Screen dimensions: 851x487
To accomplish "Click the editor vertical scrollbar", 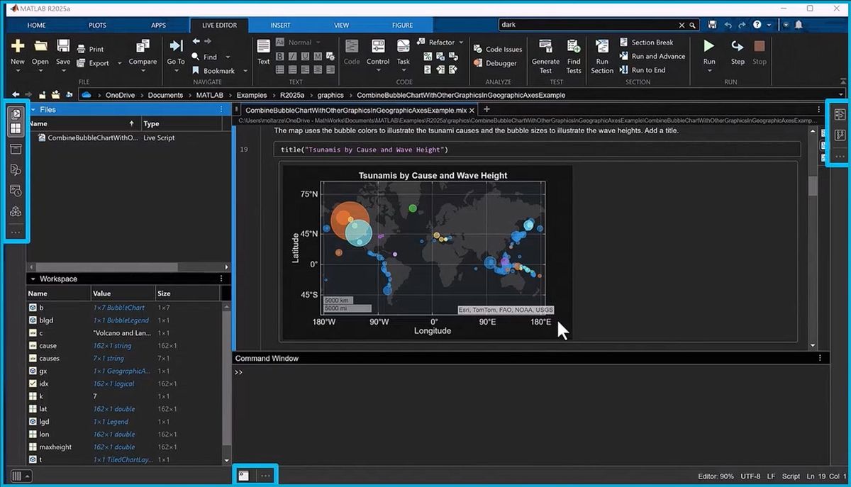I will point(813,186).
